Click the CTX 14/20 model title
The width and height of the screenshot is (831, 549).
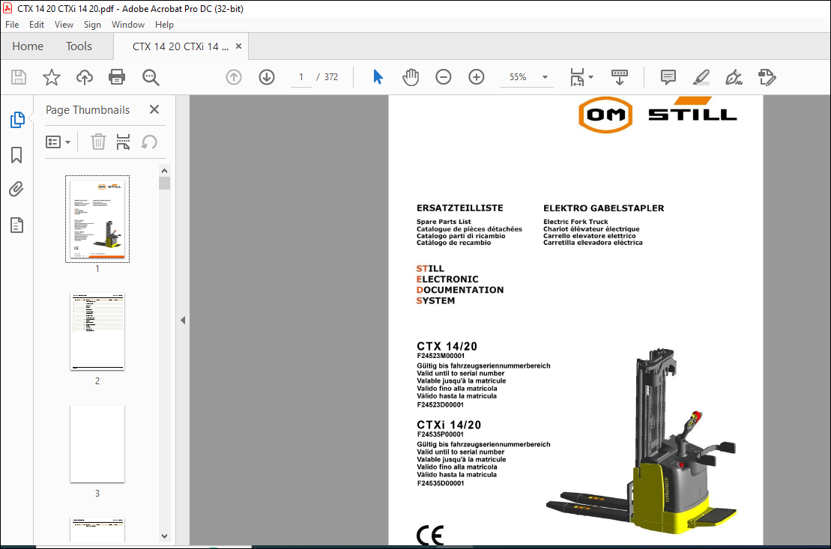(x=447, y=347)
